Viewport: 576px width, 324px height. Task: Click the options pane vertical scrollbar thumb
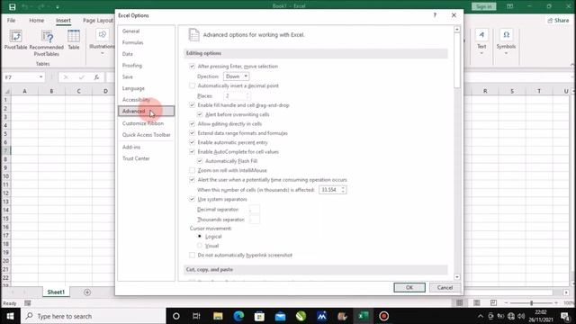[457, 60]
